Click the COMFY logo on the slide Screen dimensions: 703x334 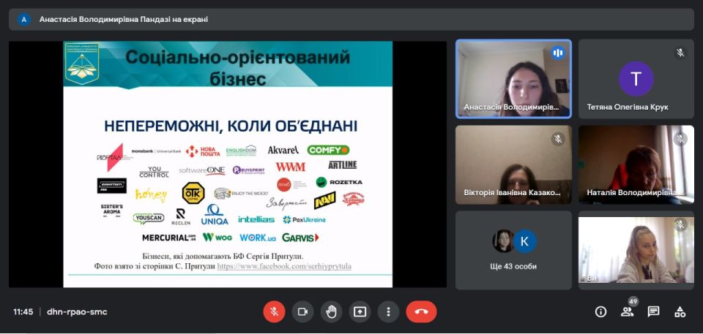(x=328, y=150)
